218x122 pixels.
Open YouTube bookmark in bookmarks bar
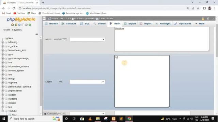coord(19,13)
